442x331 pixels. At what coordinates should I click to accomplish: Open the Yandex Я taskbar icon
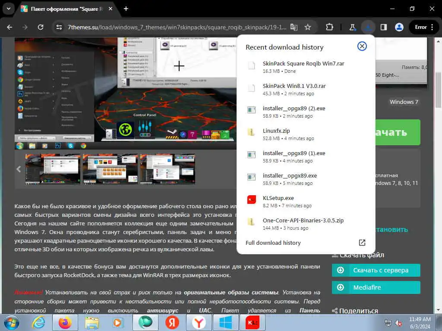click(172, 322)
